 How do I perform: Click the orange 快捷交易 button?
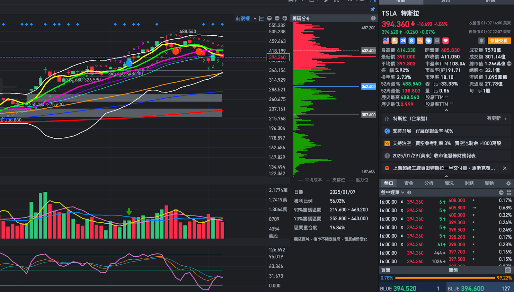(499, 40)
